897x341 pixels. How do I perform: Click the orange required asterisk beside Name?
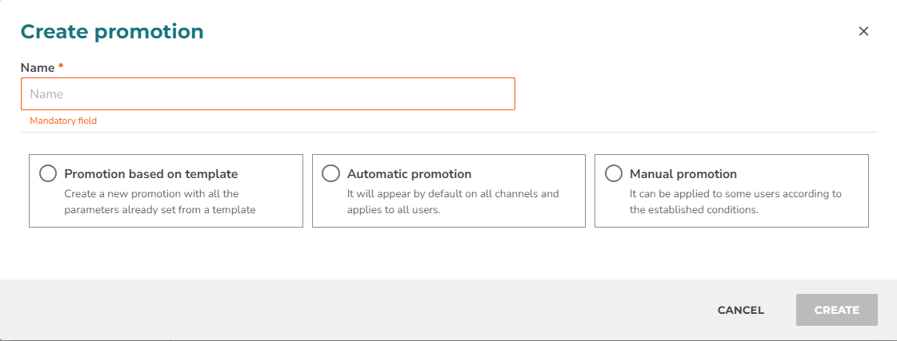coord(61,66)
